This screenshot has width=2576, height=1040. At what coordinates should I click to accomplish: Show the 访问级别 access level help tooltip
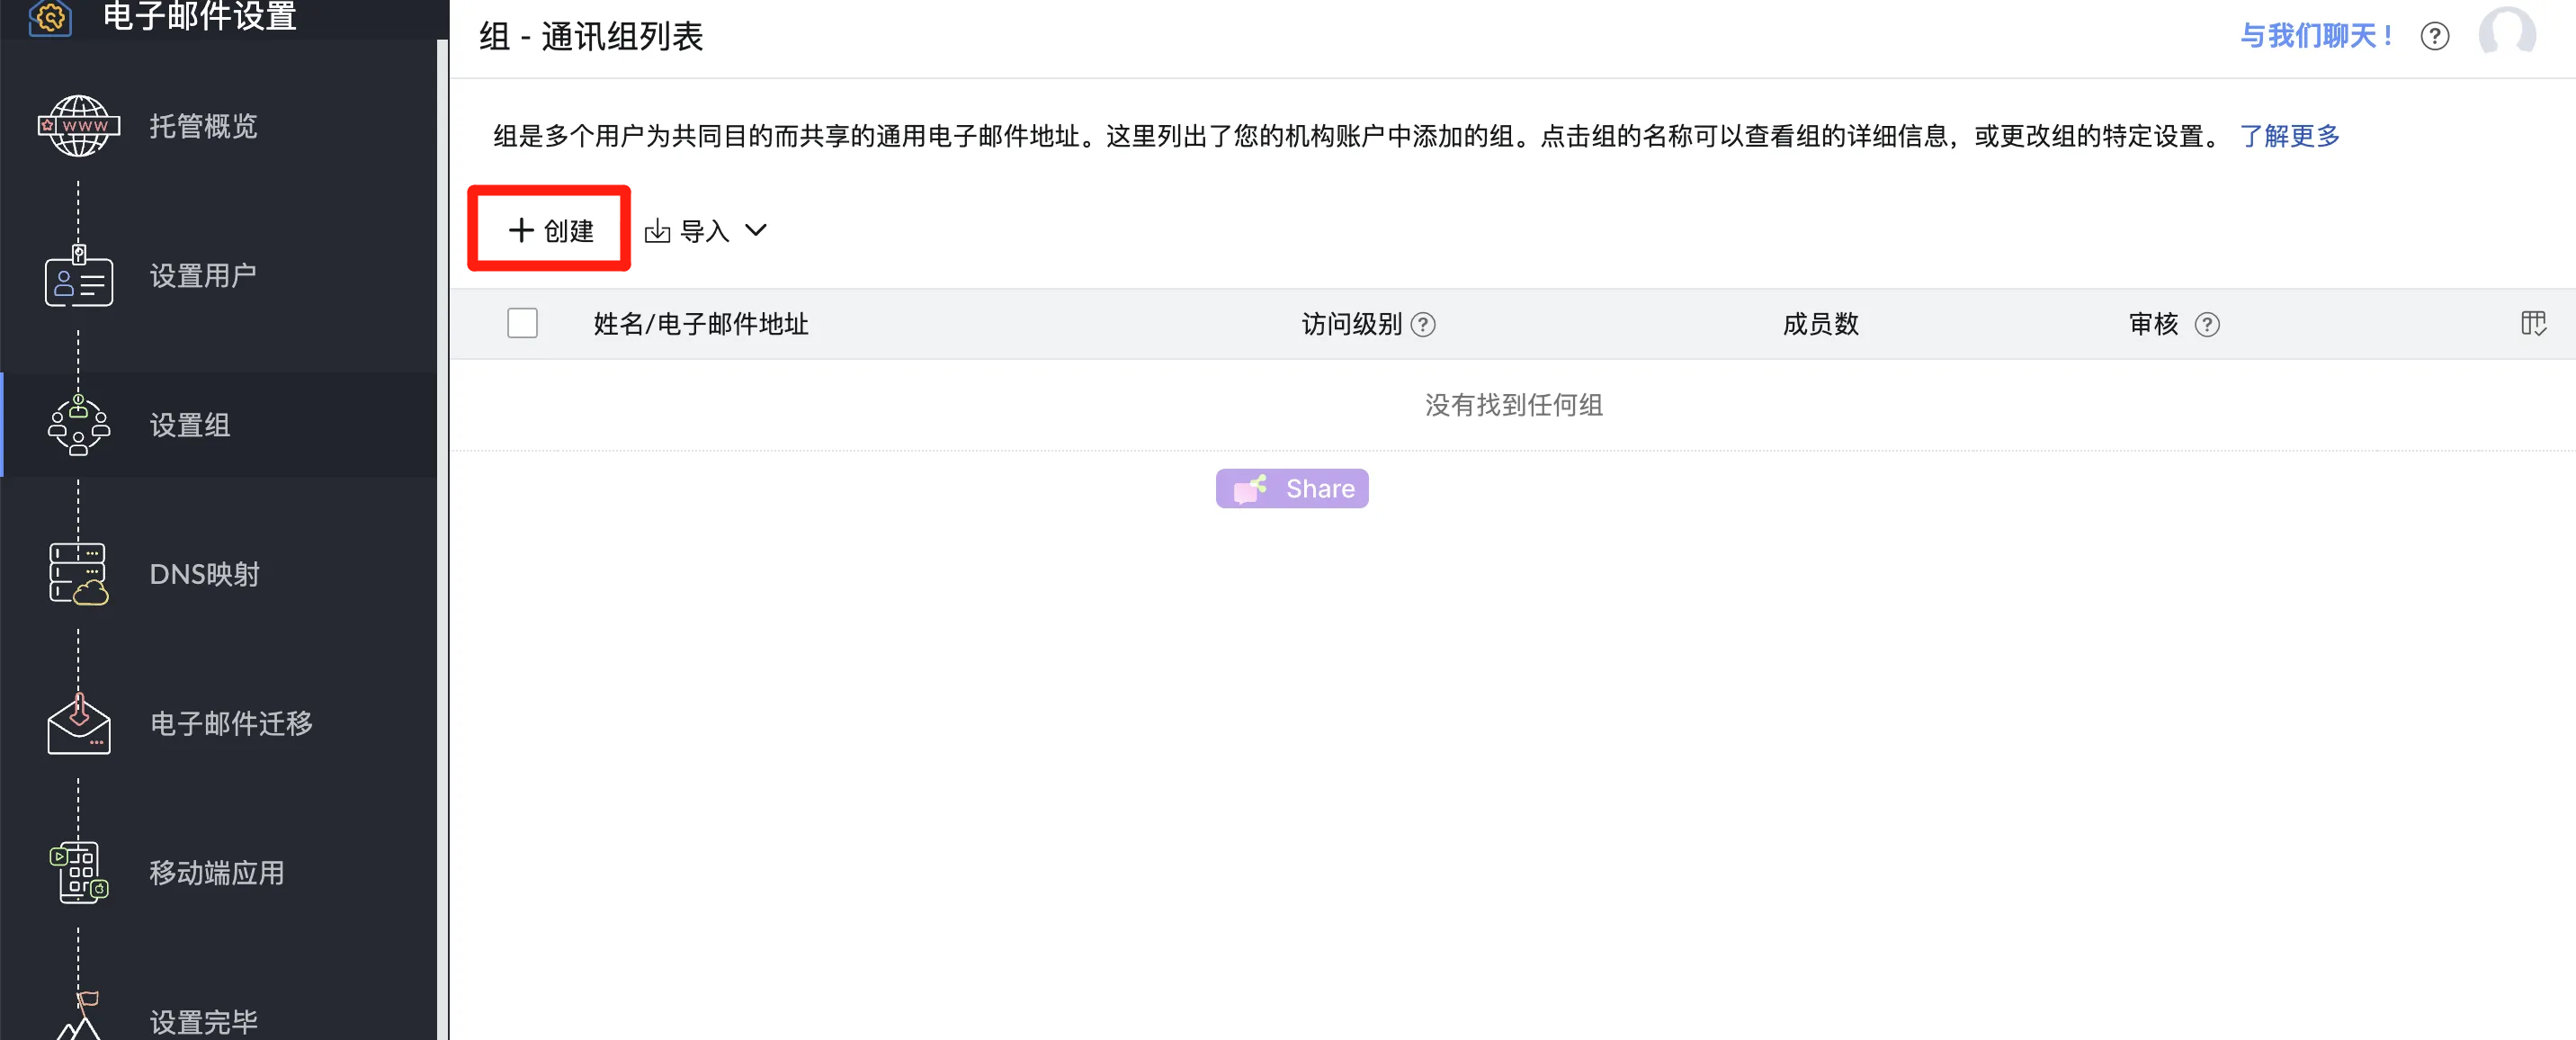1422,325
